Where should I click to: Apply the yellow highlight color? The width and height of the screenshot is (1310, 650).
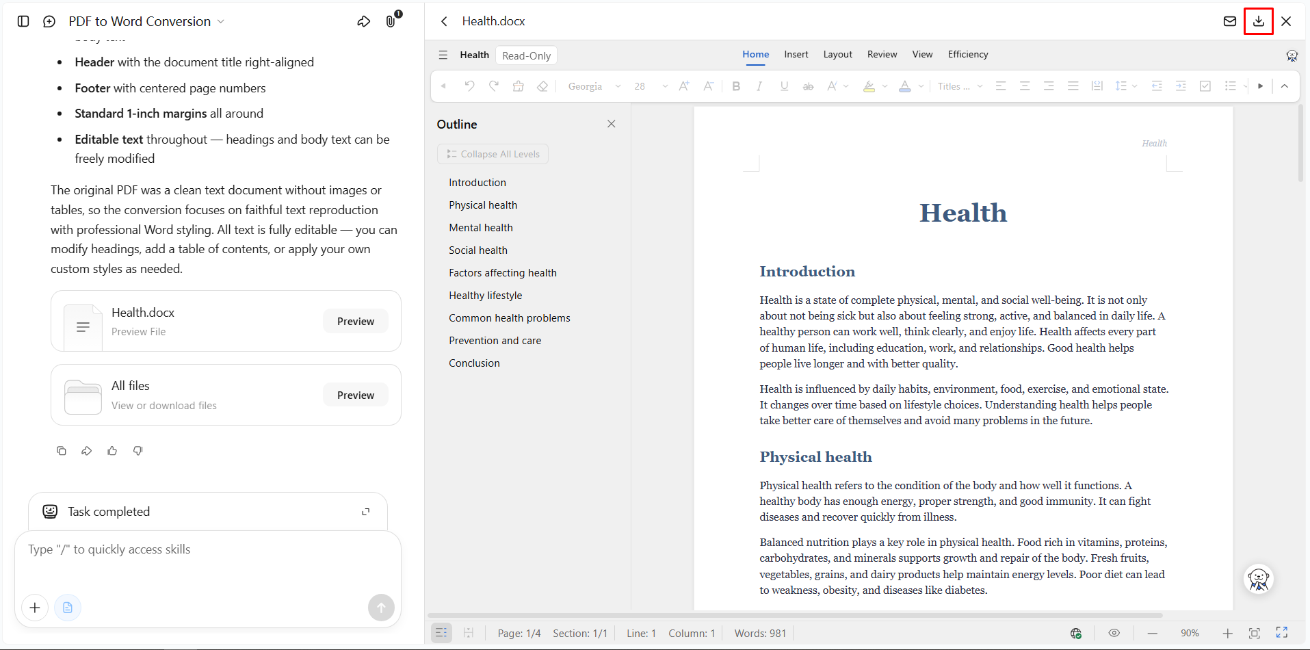pyautogui.click(x=869, y=86)
